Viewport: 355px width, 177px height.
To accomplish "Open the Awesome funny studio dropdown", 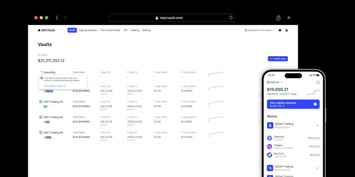I will [x=259, y=30].
